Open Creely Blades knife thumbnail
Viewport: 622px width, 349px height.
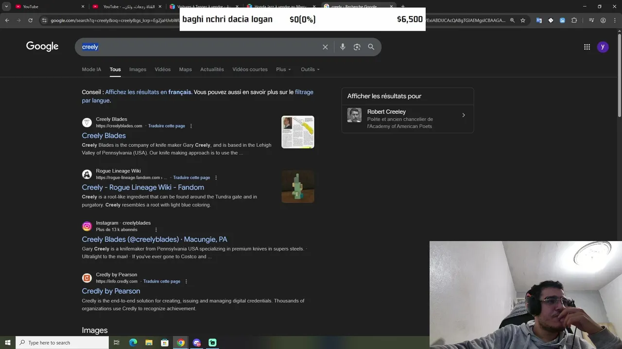(x=298, y=132)
